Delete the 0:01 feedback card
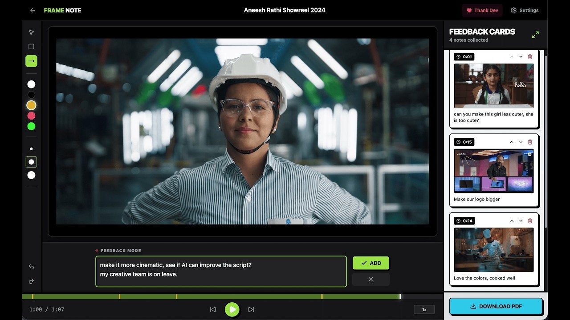 click(530, 56)
